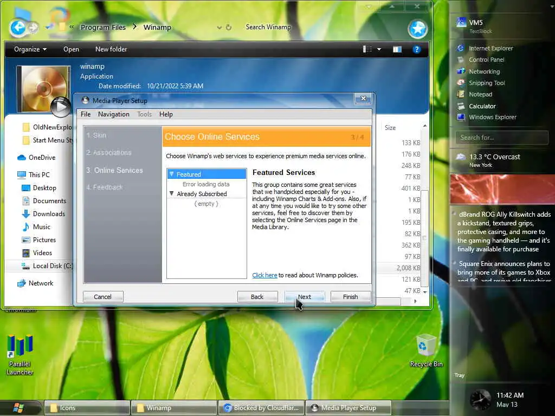Select step 4 Feedback in wizard sidebar

pos(105,187)
